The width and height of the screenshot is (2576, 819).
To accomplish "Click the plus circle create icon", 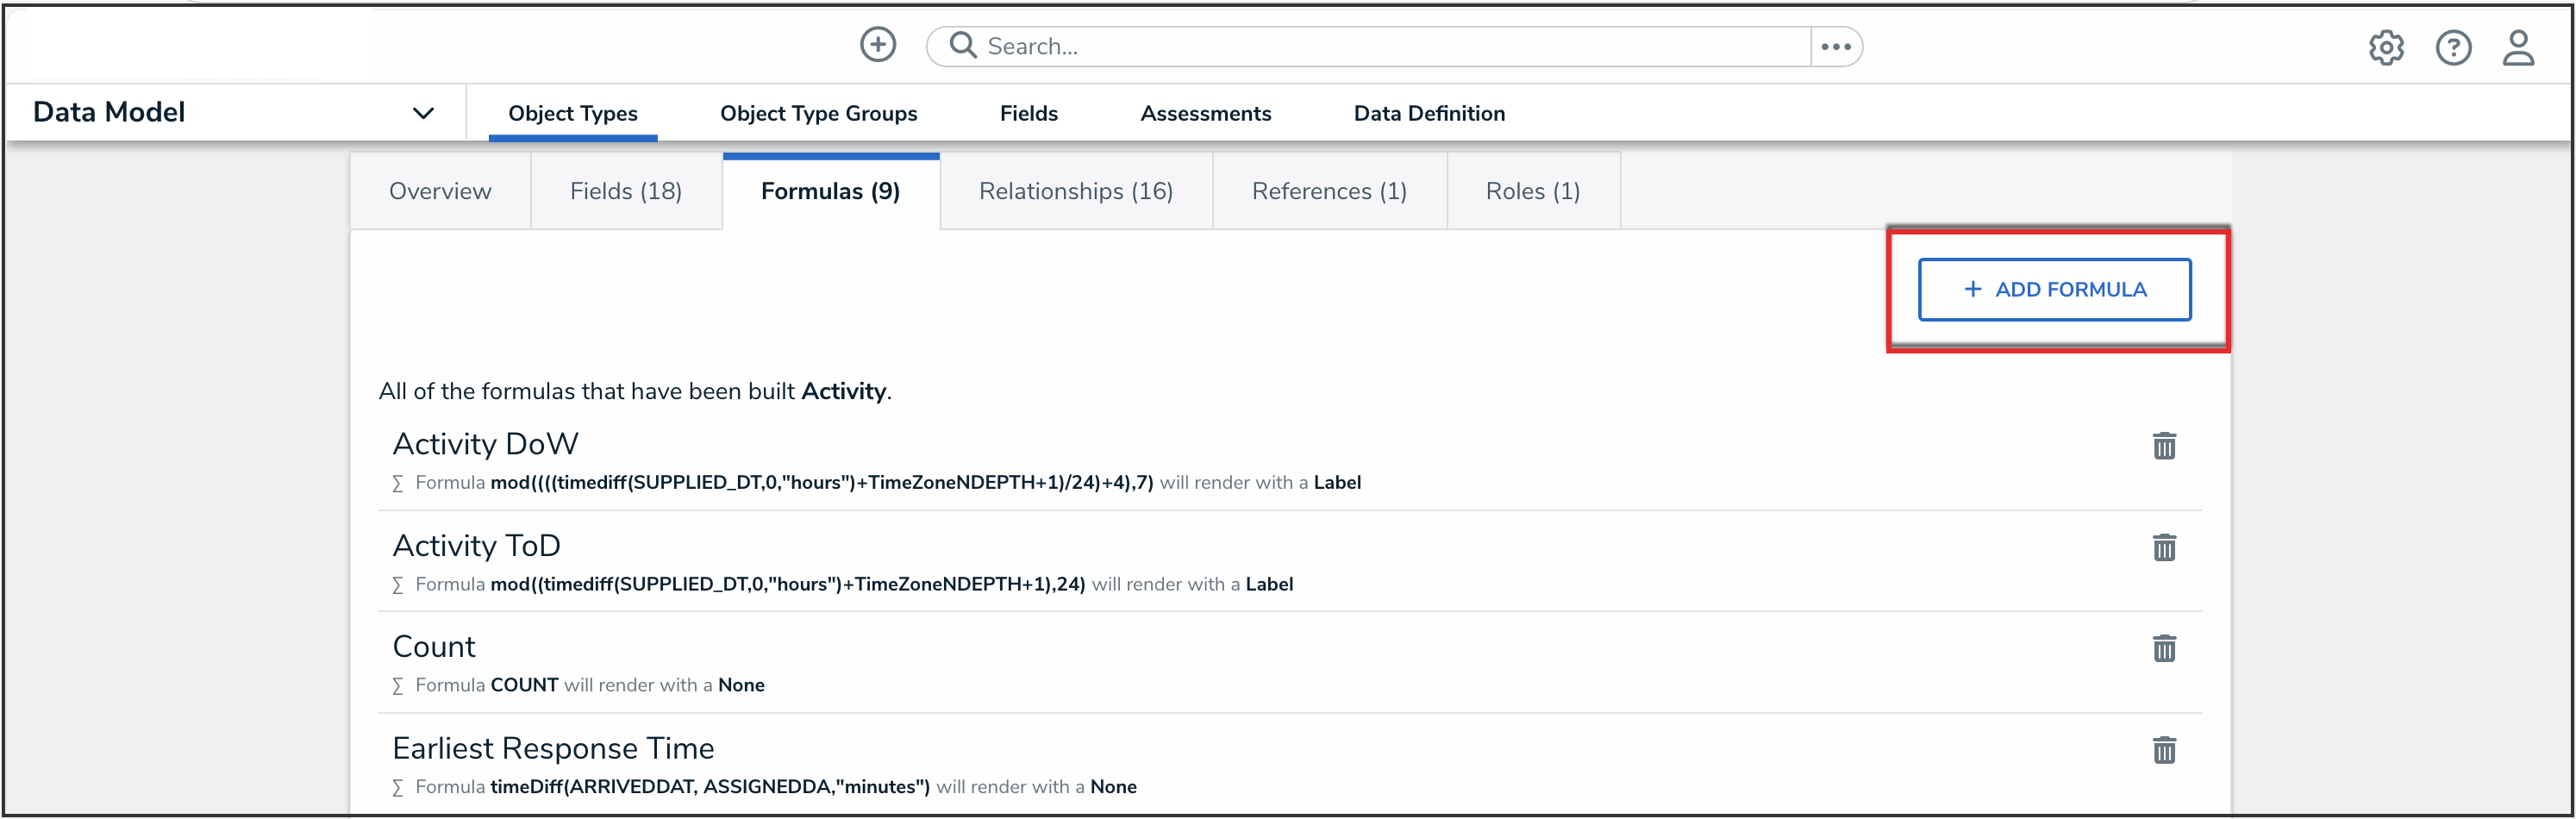I will pos(877,45).
